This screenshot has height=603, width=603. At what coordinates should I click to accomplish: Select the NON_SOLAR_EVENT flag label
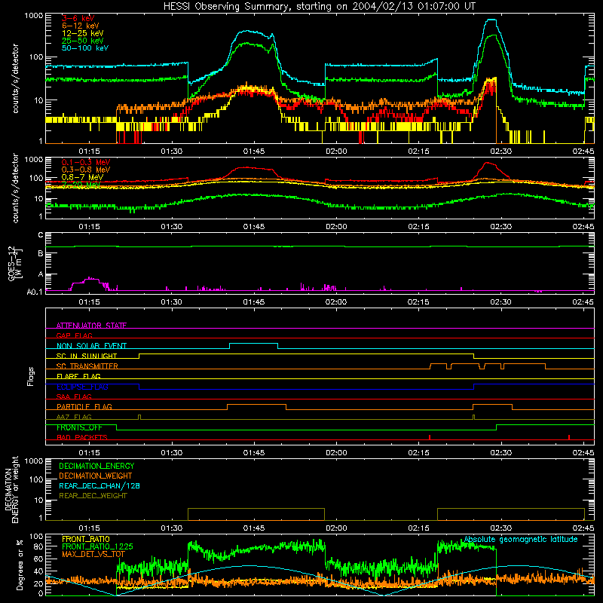coord(91,346)
